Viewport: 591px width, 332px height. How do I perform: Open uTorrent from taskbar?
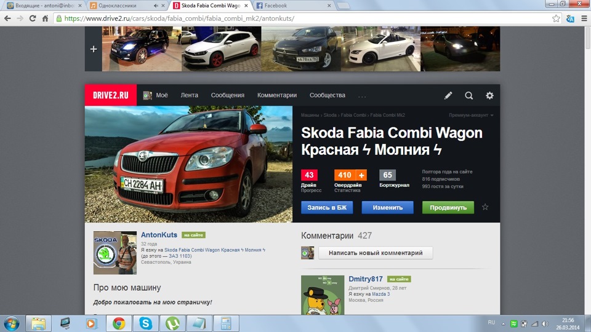[172, 323]
